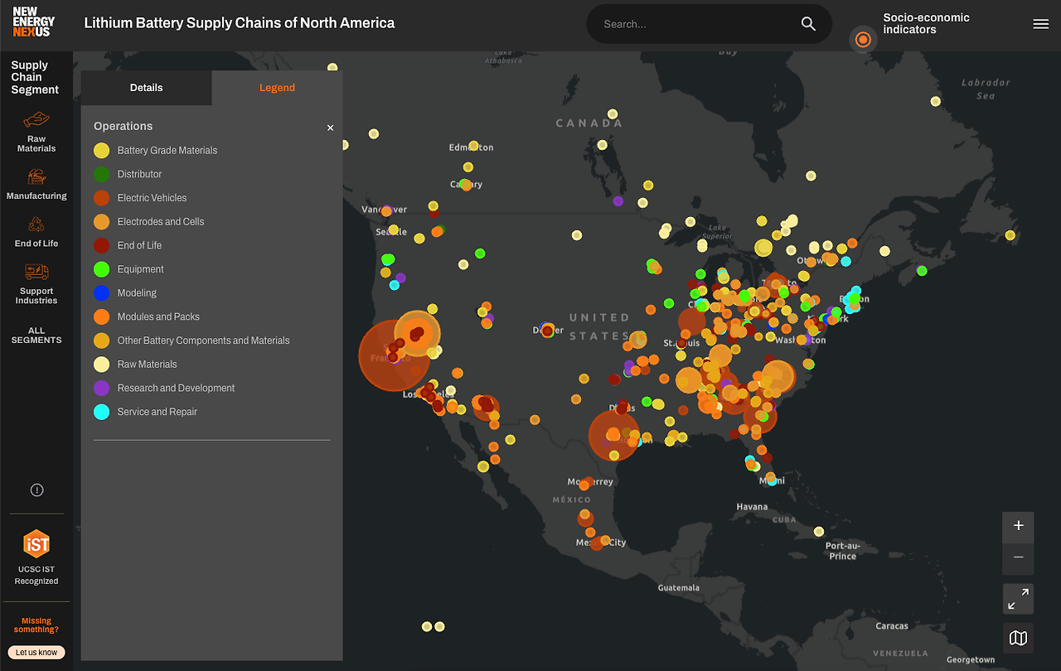Click the search magnifier icon
This screenshot has height=671, width=1061.
(808, 24)
